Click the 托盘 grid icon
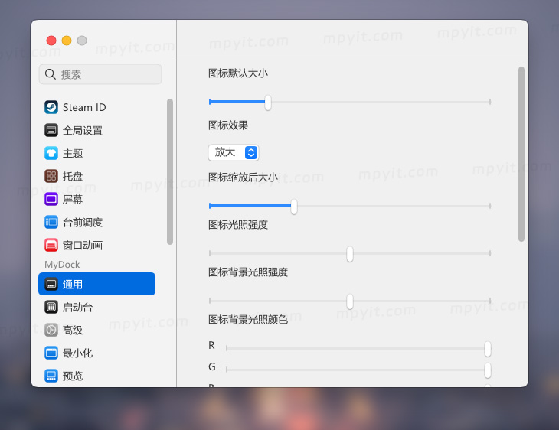559x430 pixels. (51, 176)
